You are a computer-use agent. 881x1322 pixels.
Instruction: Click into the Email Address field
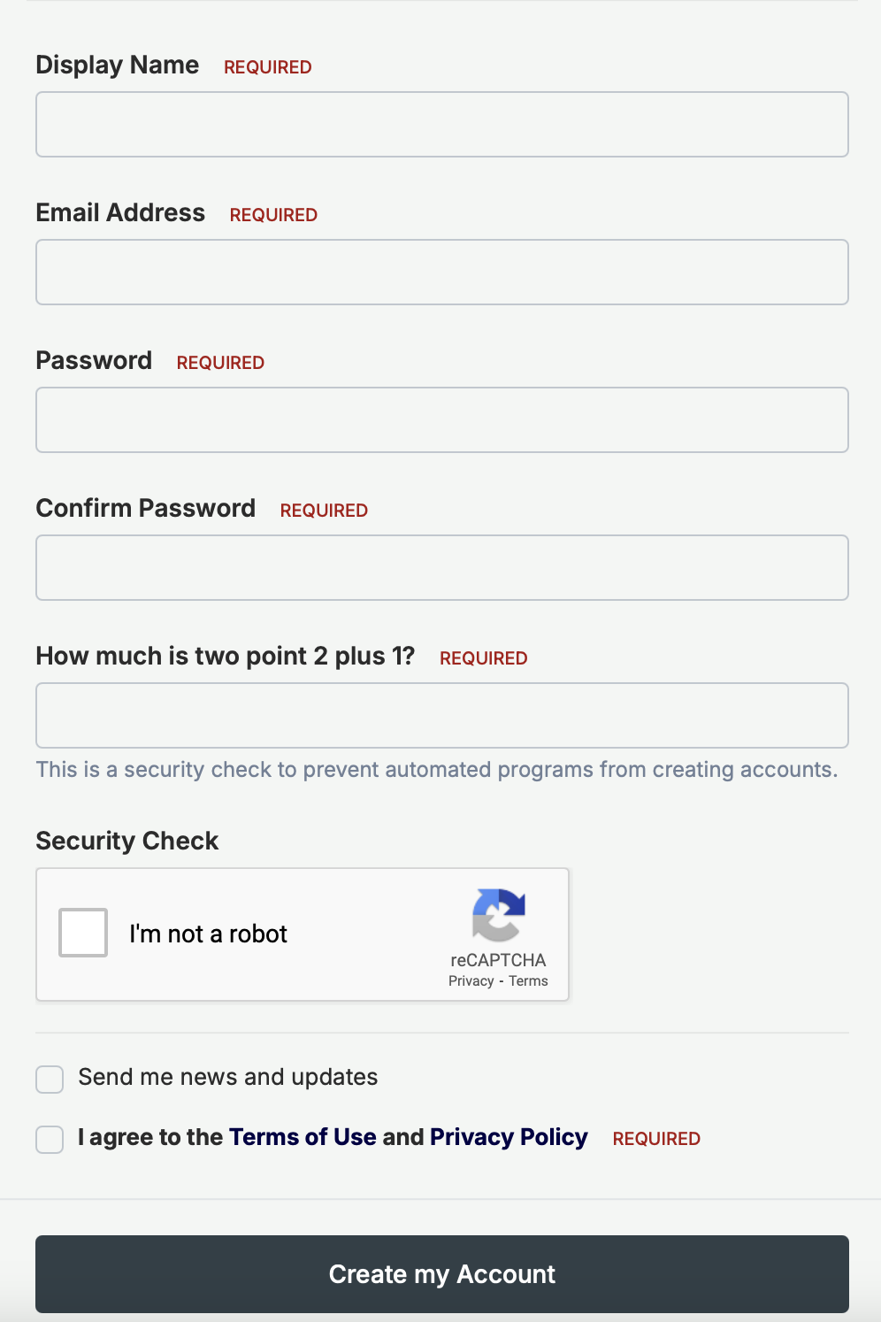coord(442,273)
